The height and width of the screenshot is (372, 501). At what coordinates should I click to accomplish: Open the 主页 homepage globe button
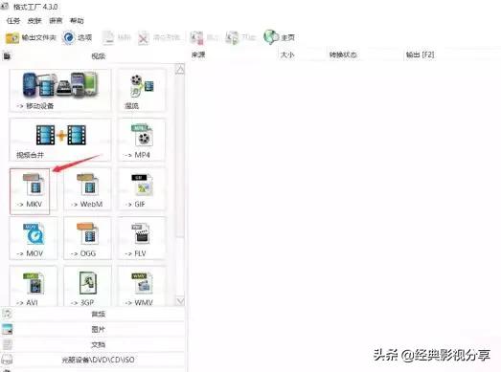coord(280,37)
